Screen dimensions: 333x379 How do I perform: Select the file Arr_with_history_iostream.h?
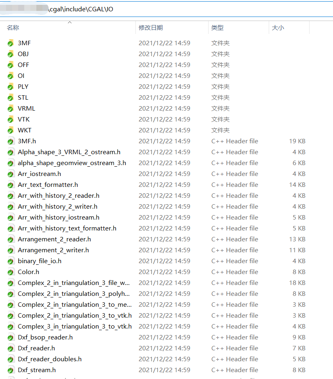(x=59, y=217)
